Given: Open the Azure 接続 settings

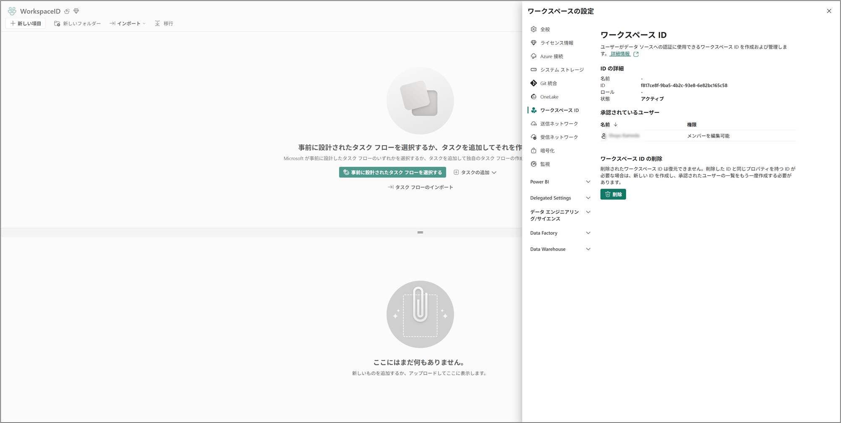Looking at the screenshot, I should point(551,57).
